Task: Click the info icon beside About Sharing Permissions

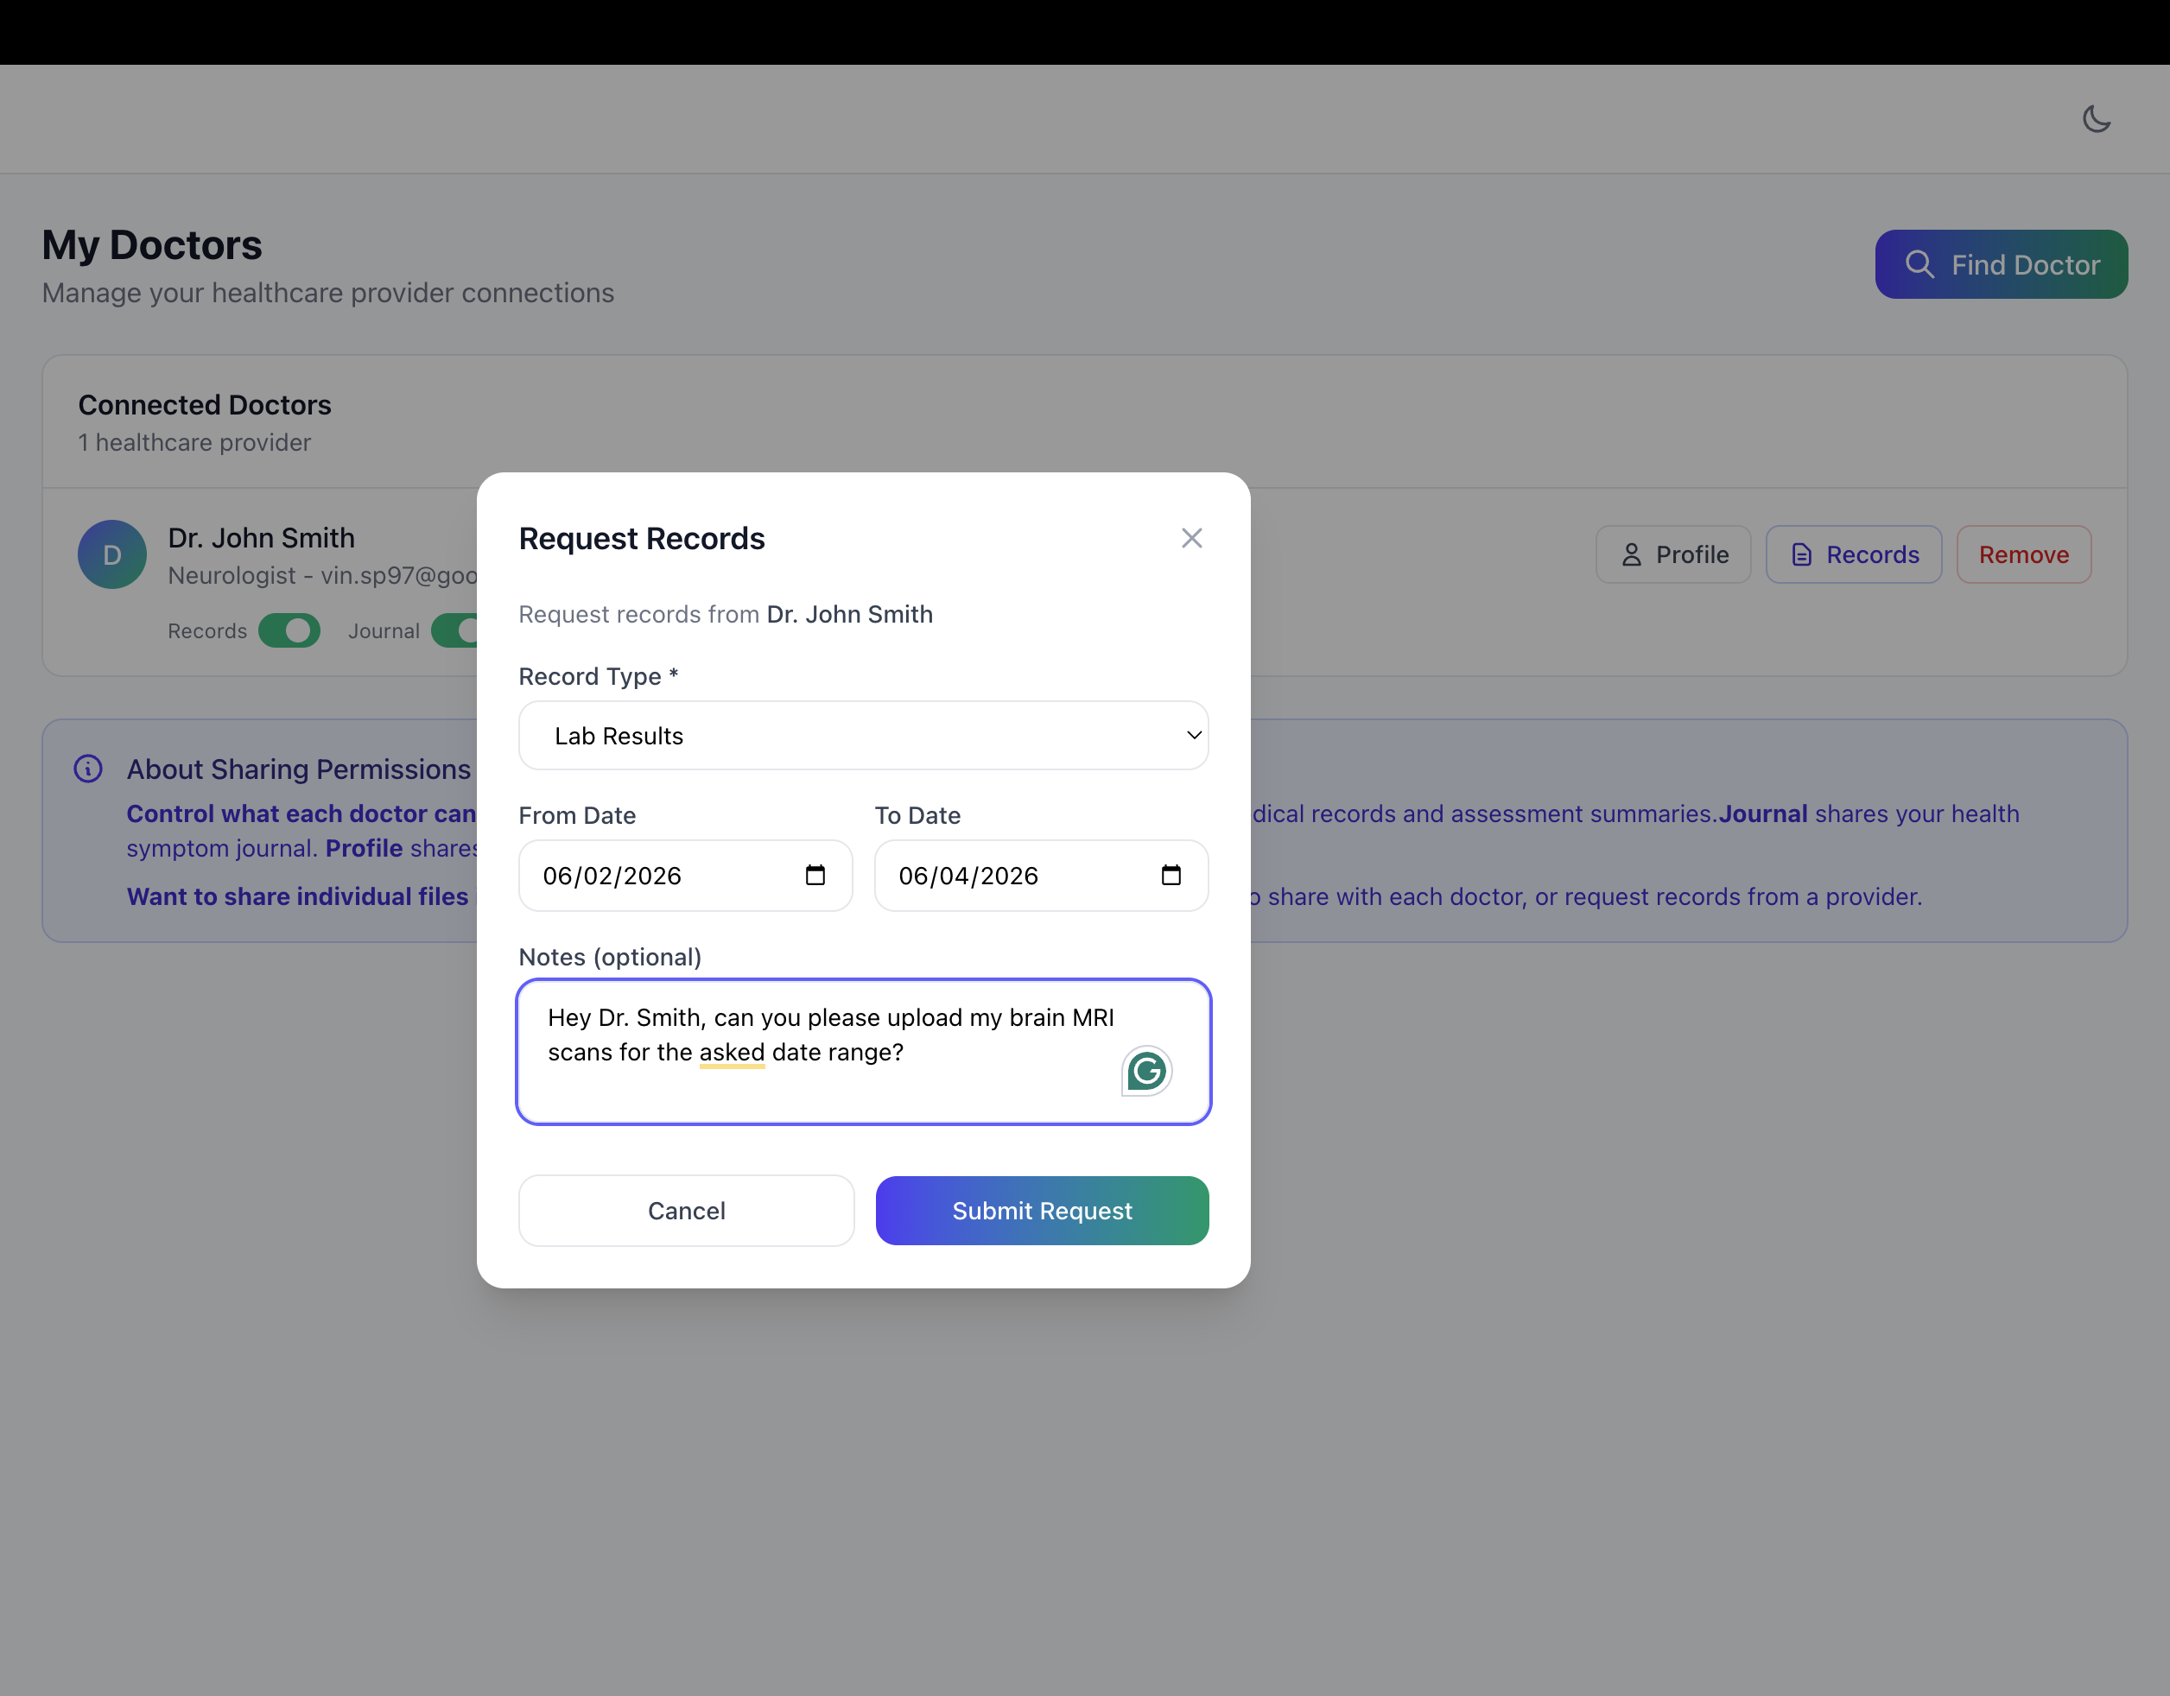Action: [x=88, y=769]
